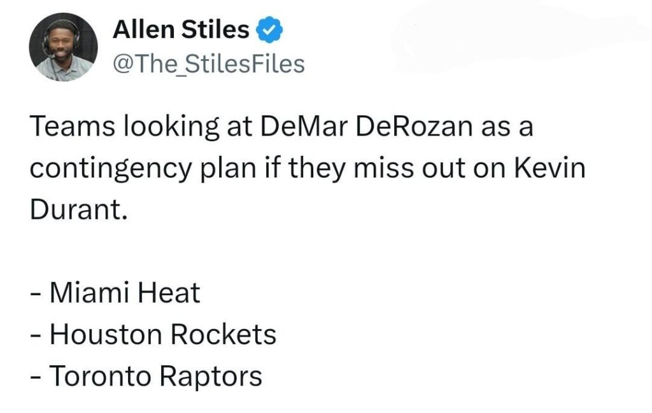The height and width of the screenshot is (413, 652).
Task: Open the @The_StilesFiles handle link
Action: coord(209,64)
